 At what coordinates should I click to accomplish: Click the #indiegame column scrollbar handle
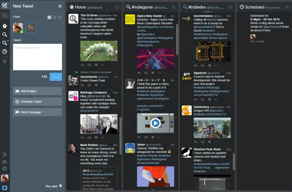tap(177, 39)
